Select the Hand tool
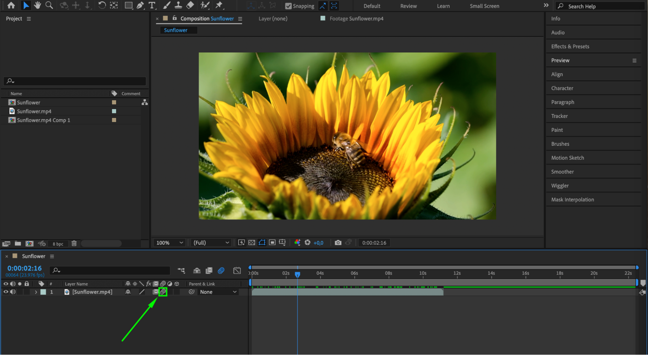This screenshot has height=355, width=648. point(38,5)
